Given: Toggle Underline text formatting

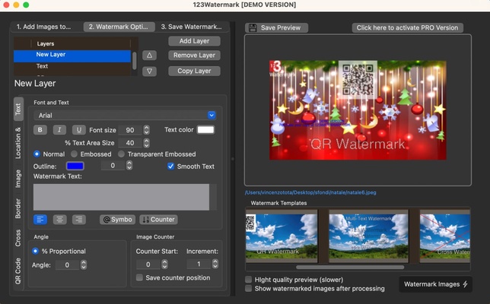Looking at the screenshot, I should 79,130.
